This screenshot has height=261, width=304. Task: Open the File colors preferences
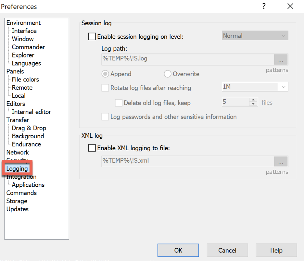point(25,79)
